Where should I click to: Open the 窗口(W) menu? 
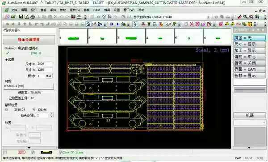coord(129,10)
